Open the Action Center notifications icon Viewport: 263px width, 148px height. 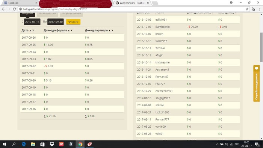click(x=257, y=144)
